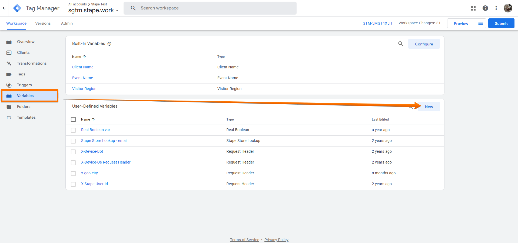Open the Privacy Policy link
Screen dimensions: 518x243
click(x=276, y=240)
